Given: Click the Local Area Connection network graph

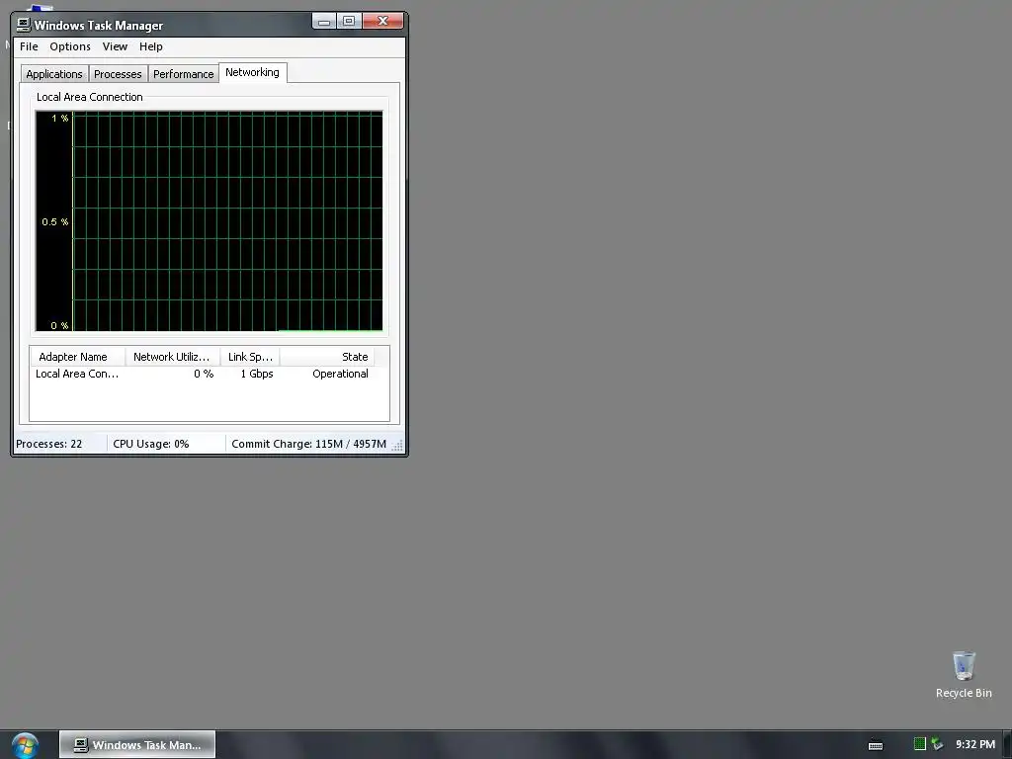Looking at the screenshot, I should click(210, 221).
